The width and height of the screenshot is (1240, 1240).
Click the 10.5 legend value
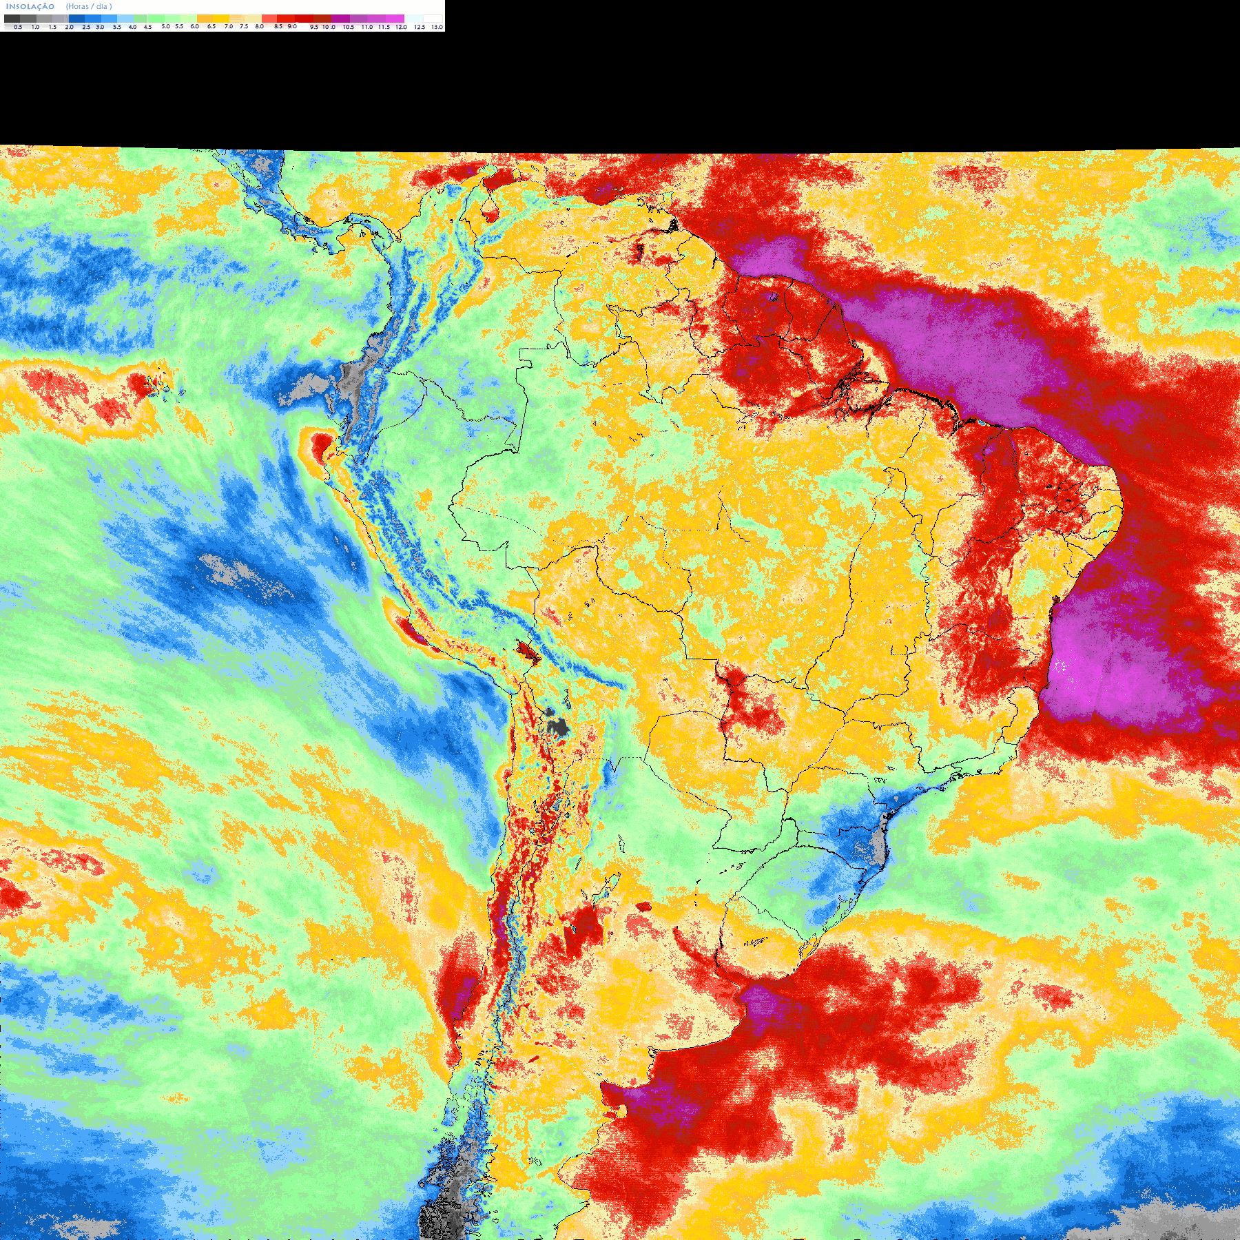tap(349, 27)
